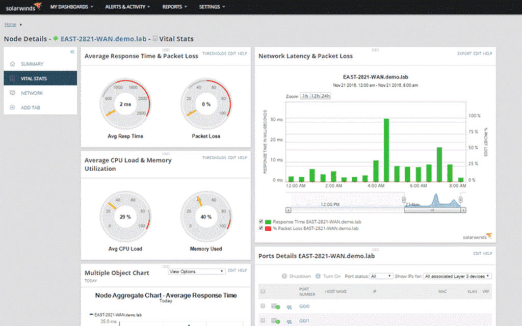Click the Memory Used gauge

pyautogui.click(x=206, y=216)
